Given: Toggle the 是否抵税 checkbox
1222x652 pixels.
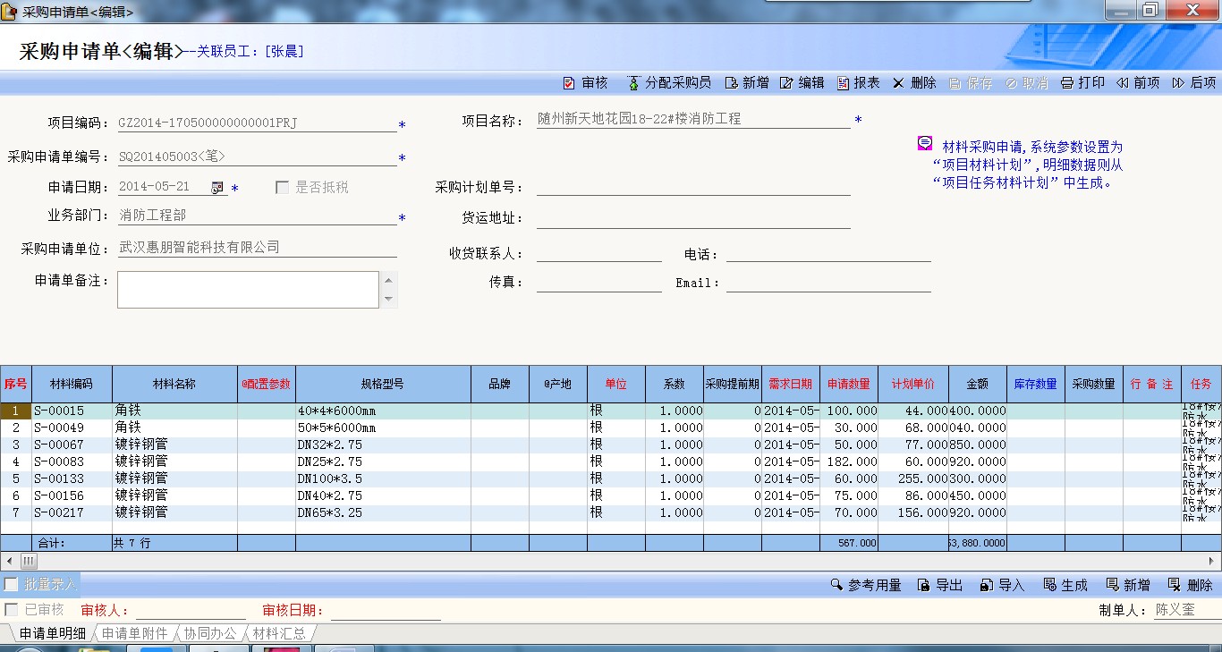Looking at the screenshot, I should pyautogui.click(x=283, y=187).
